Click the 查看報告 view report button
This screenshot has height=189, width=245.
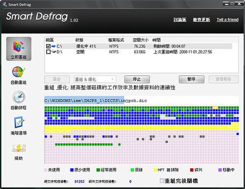coord(223,80)
